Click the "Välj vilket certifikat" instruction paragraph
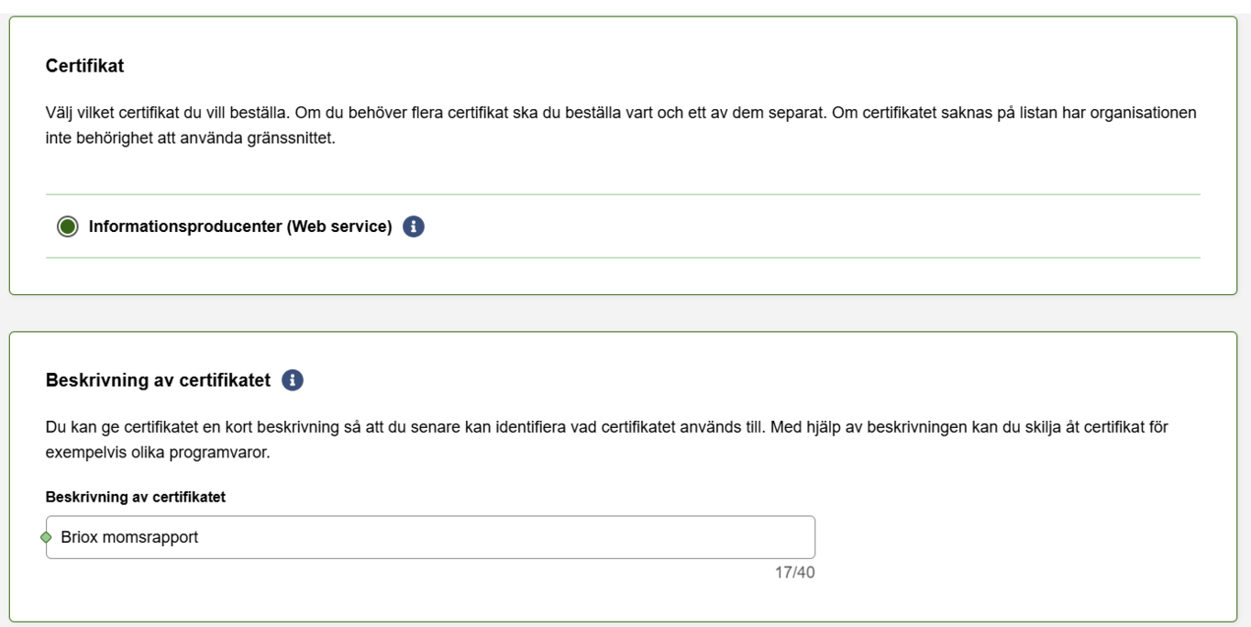The height and width of the screenshot is (627, 1251). (x=620, y=114)
